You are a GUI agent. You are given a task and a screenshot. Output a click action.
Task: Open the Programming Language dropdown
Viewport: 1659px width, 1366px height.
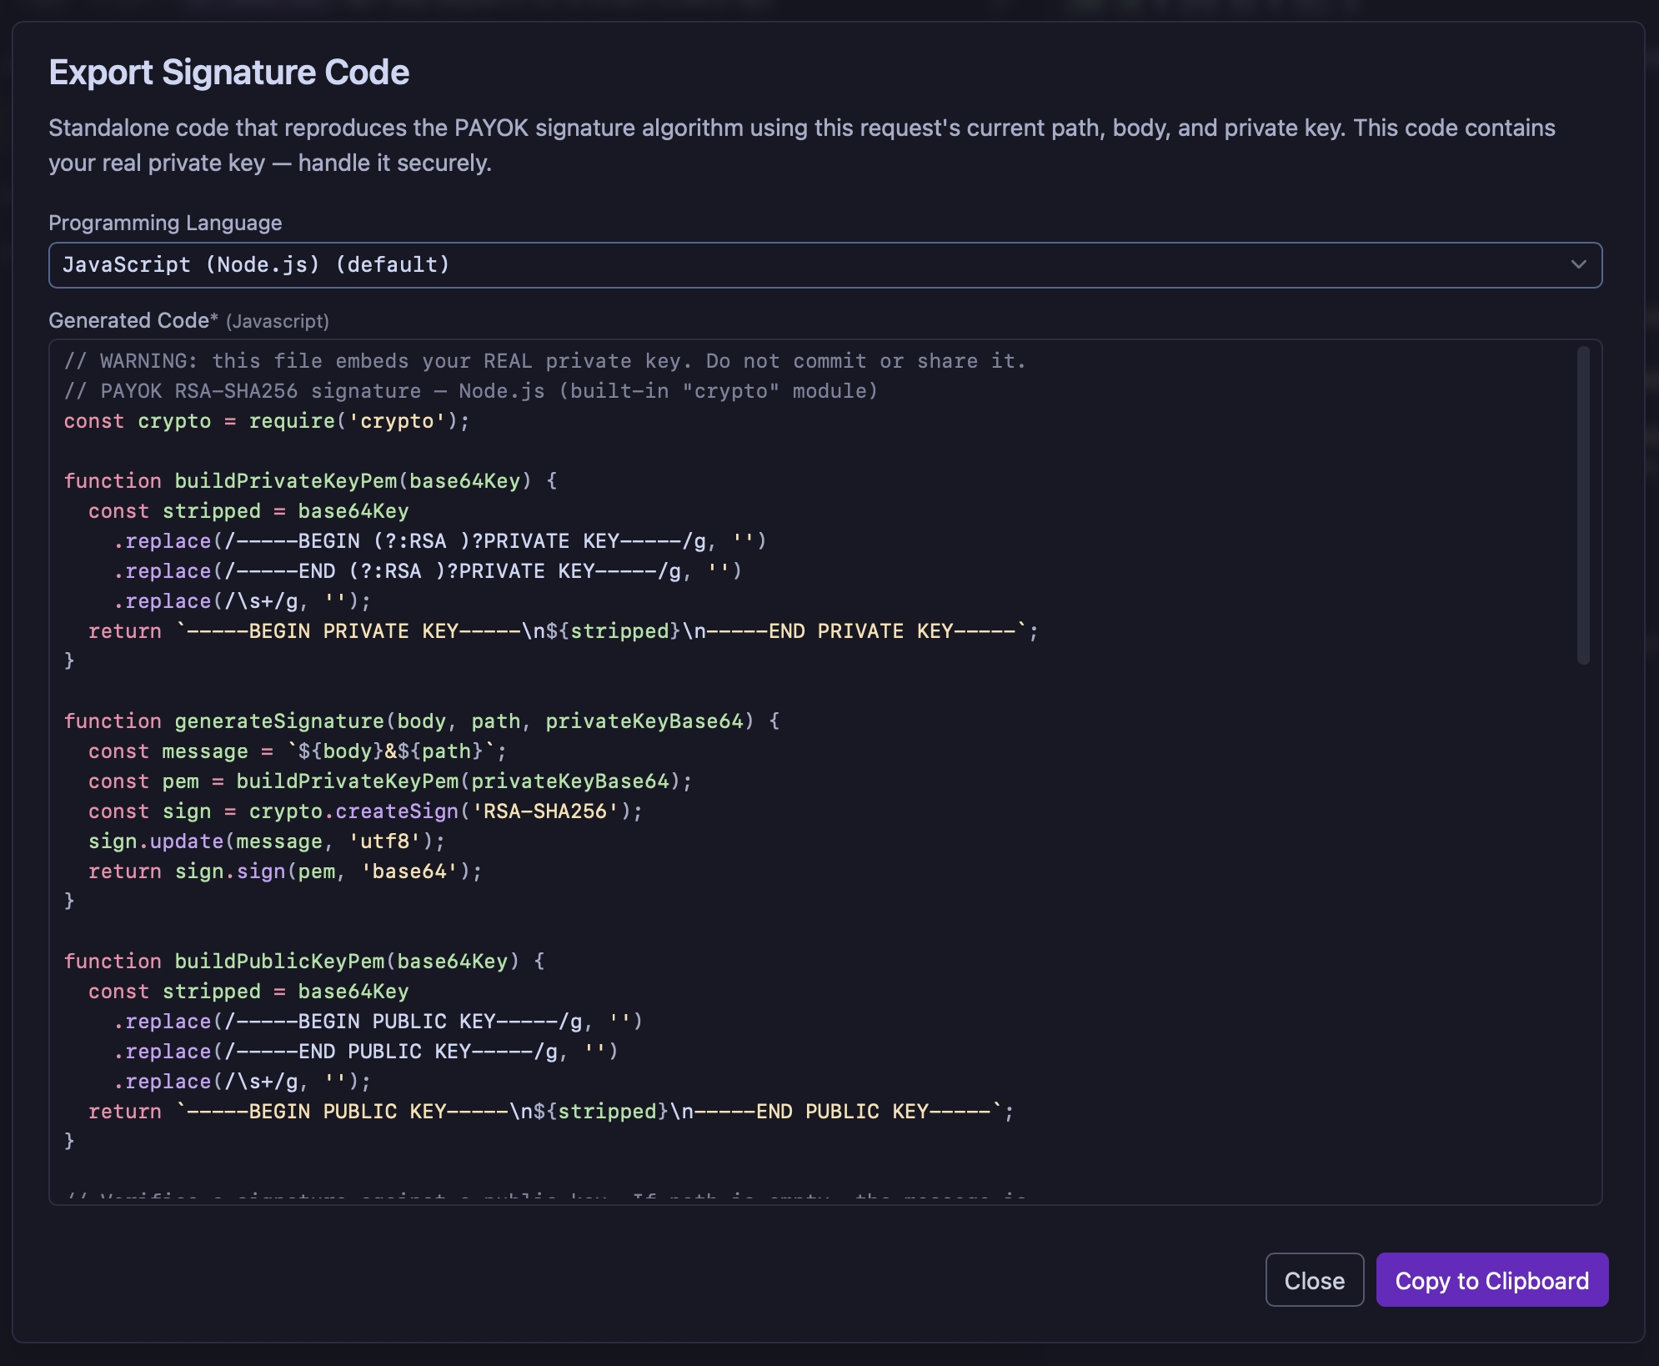pyautogui.click(x=825, y=265)
